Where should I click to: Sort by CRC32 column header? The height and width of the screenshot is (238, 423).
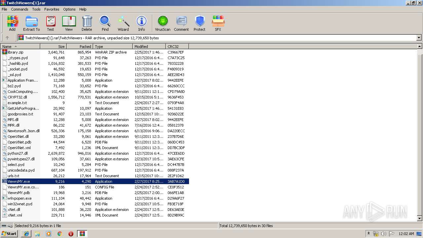coord(177,47)
